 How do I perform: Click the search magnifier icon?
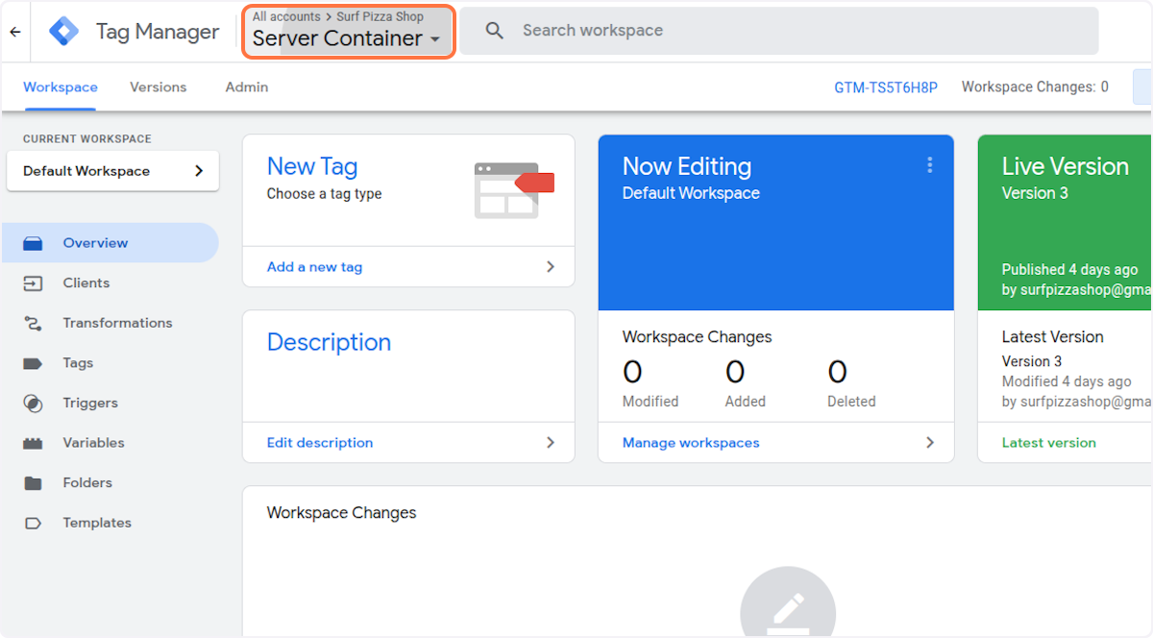495,31
